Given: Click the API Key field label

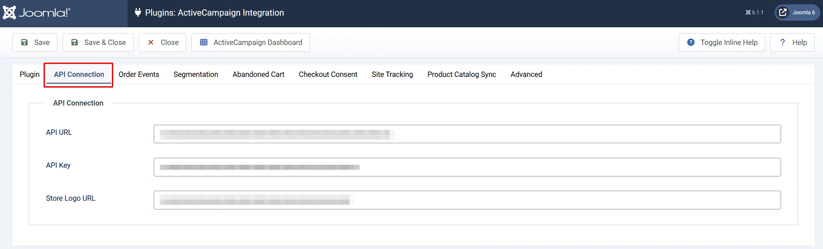Looking at the screenshot, I should [58, 165].
